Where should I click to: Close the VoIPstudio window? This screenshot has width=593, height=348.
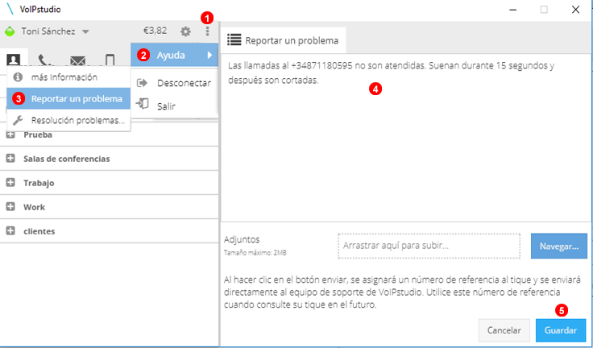point(575,10)
